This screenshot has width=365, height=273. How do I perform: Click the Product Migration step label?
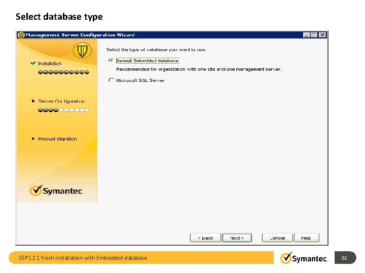click(x=57, y=139)
